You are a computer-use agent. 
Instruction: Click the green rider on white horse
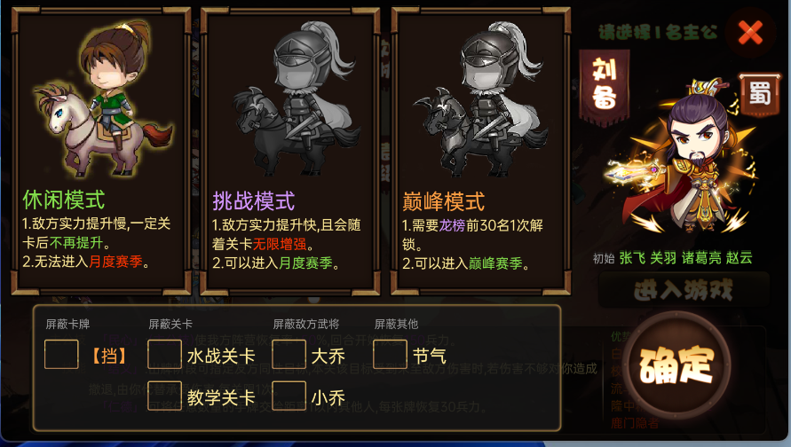pos(103,99)
